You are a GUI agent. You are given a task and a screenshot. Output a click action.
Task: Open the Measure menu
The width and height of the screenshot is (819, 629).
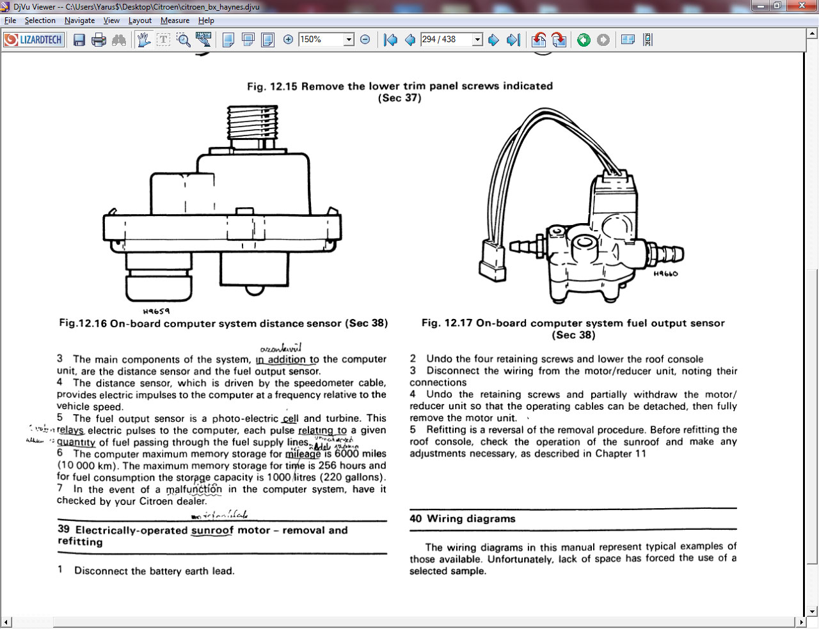click(x=175, y=20)
